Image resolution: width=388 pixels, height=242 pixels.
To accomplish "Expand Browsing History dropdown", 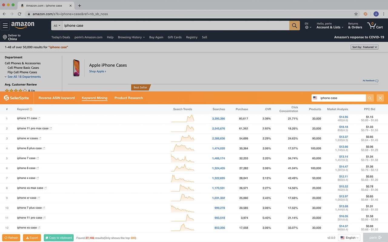I will pyautogui.click(x=131, y=37).
